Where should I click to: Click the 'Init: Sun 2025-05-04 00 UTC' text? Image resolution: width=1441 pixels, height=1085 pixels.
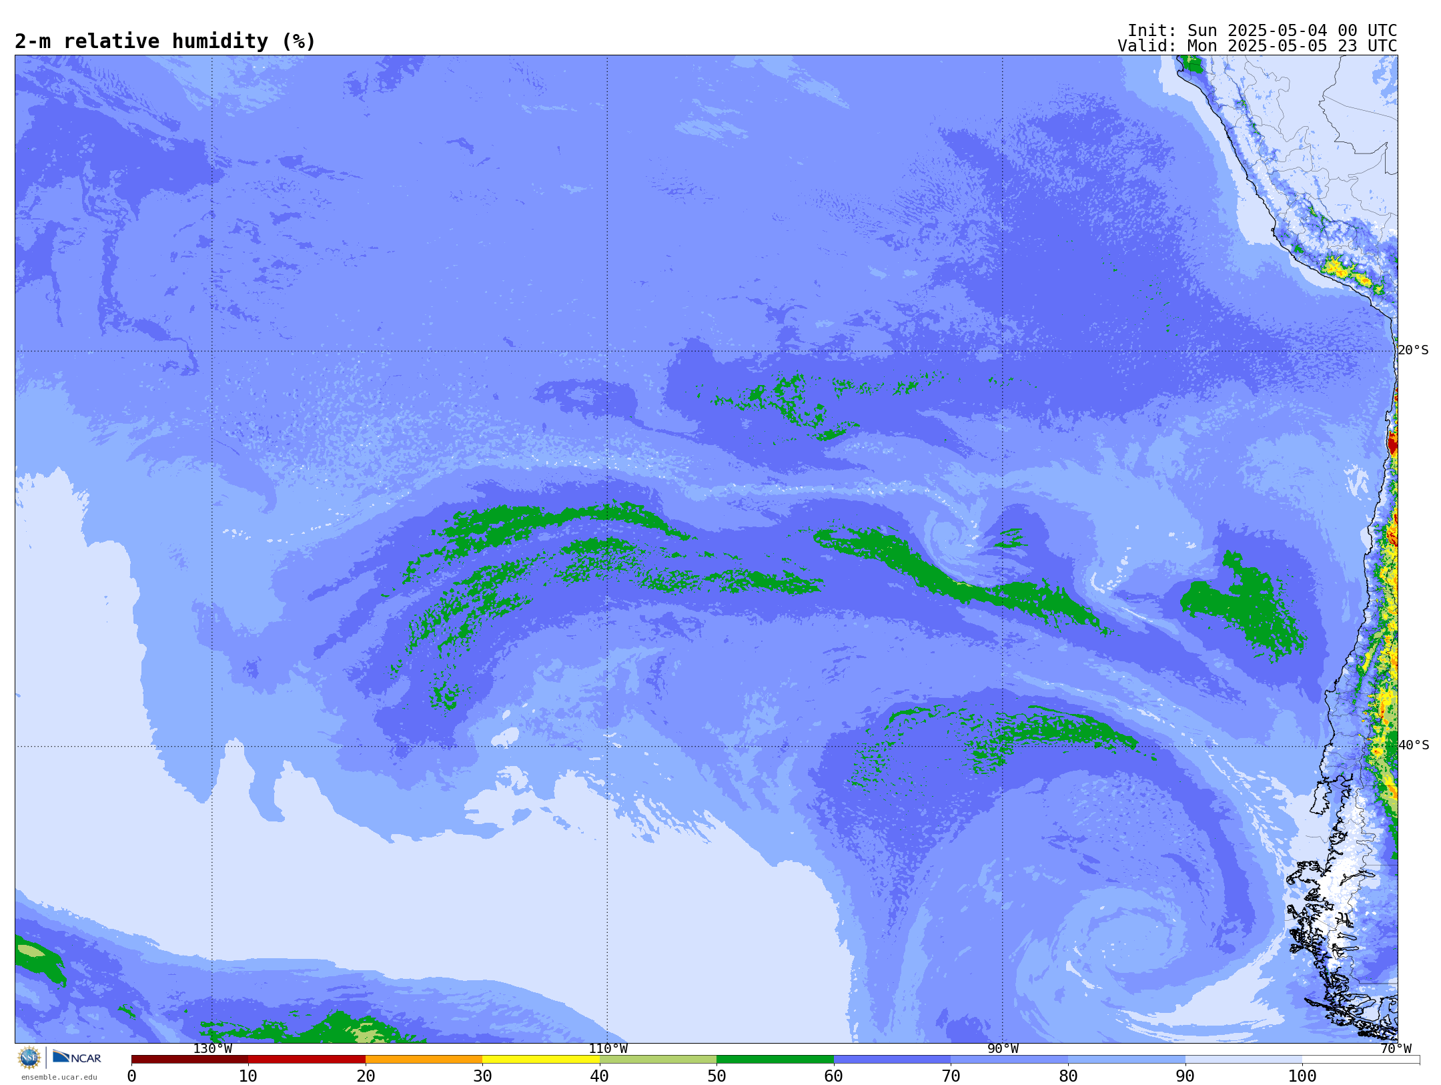1262,31
